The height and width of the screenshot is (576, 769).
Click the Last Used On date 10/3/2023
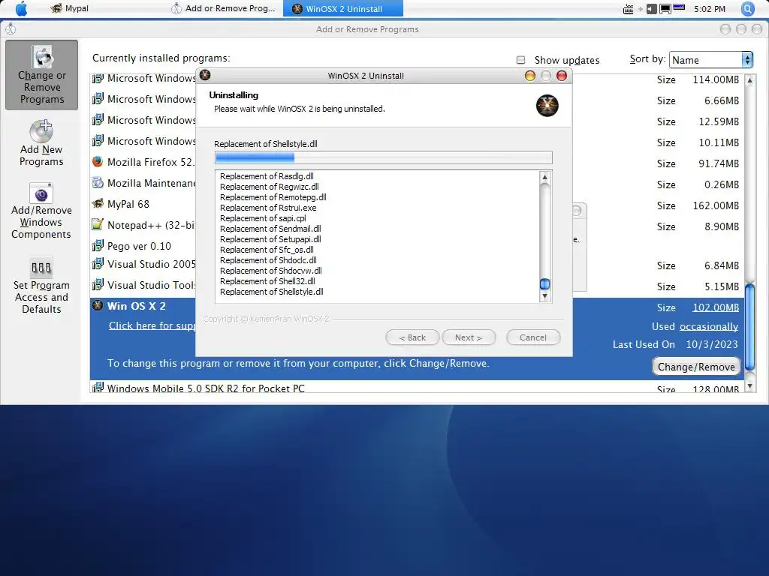[712, 344]
